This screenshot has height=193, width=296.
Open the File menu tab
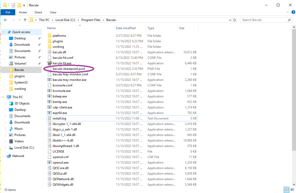coord(8,12)
